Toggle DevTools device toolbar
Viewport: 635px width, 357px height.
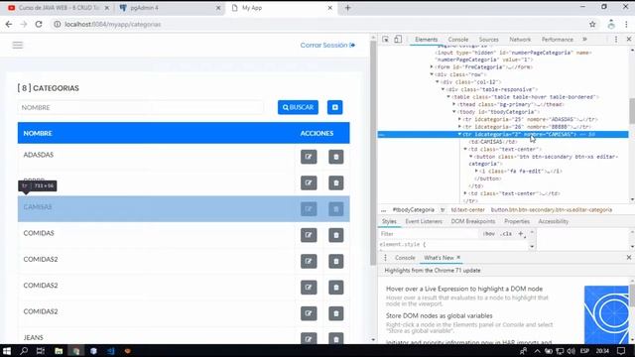pyautogui.click(x=398, y=40)
